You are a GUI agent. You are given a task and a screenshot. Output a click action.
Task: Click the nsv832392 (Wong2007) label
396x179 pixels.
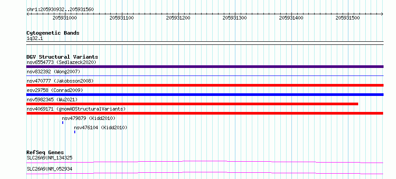pyautogui.click(x=53, y=72)
